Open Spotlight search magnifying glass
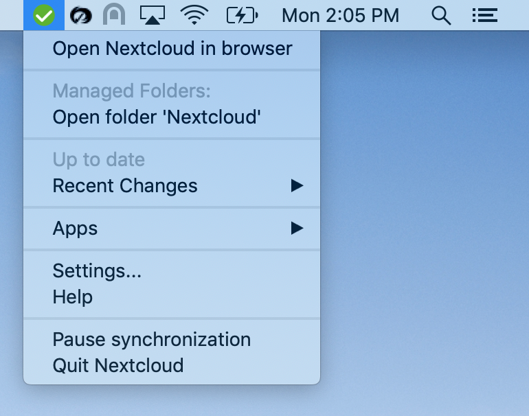This screenshot has width=529, height=416. tap(441, 15)
